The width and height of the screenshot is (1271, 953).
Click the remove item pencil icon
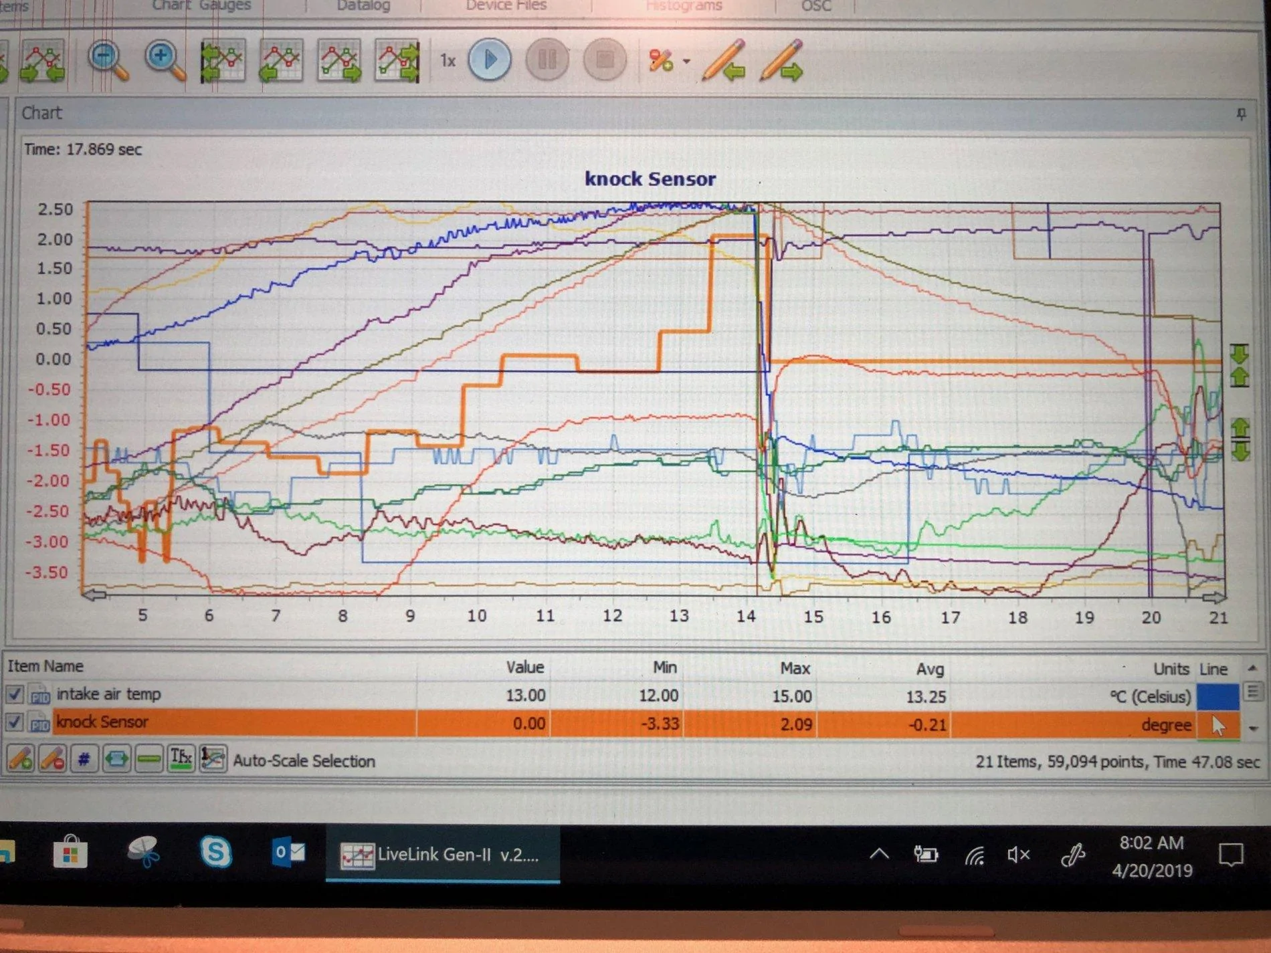[x=52, y=759]
